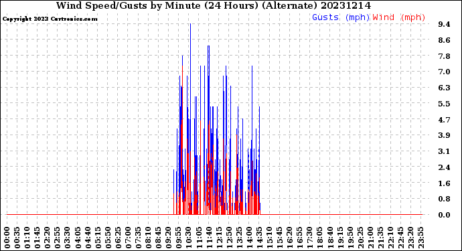
Task: Click the 17:30 time label
Action: click(x=309, y=238)
